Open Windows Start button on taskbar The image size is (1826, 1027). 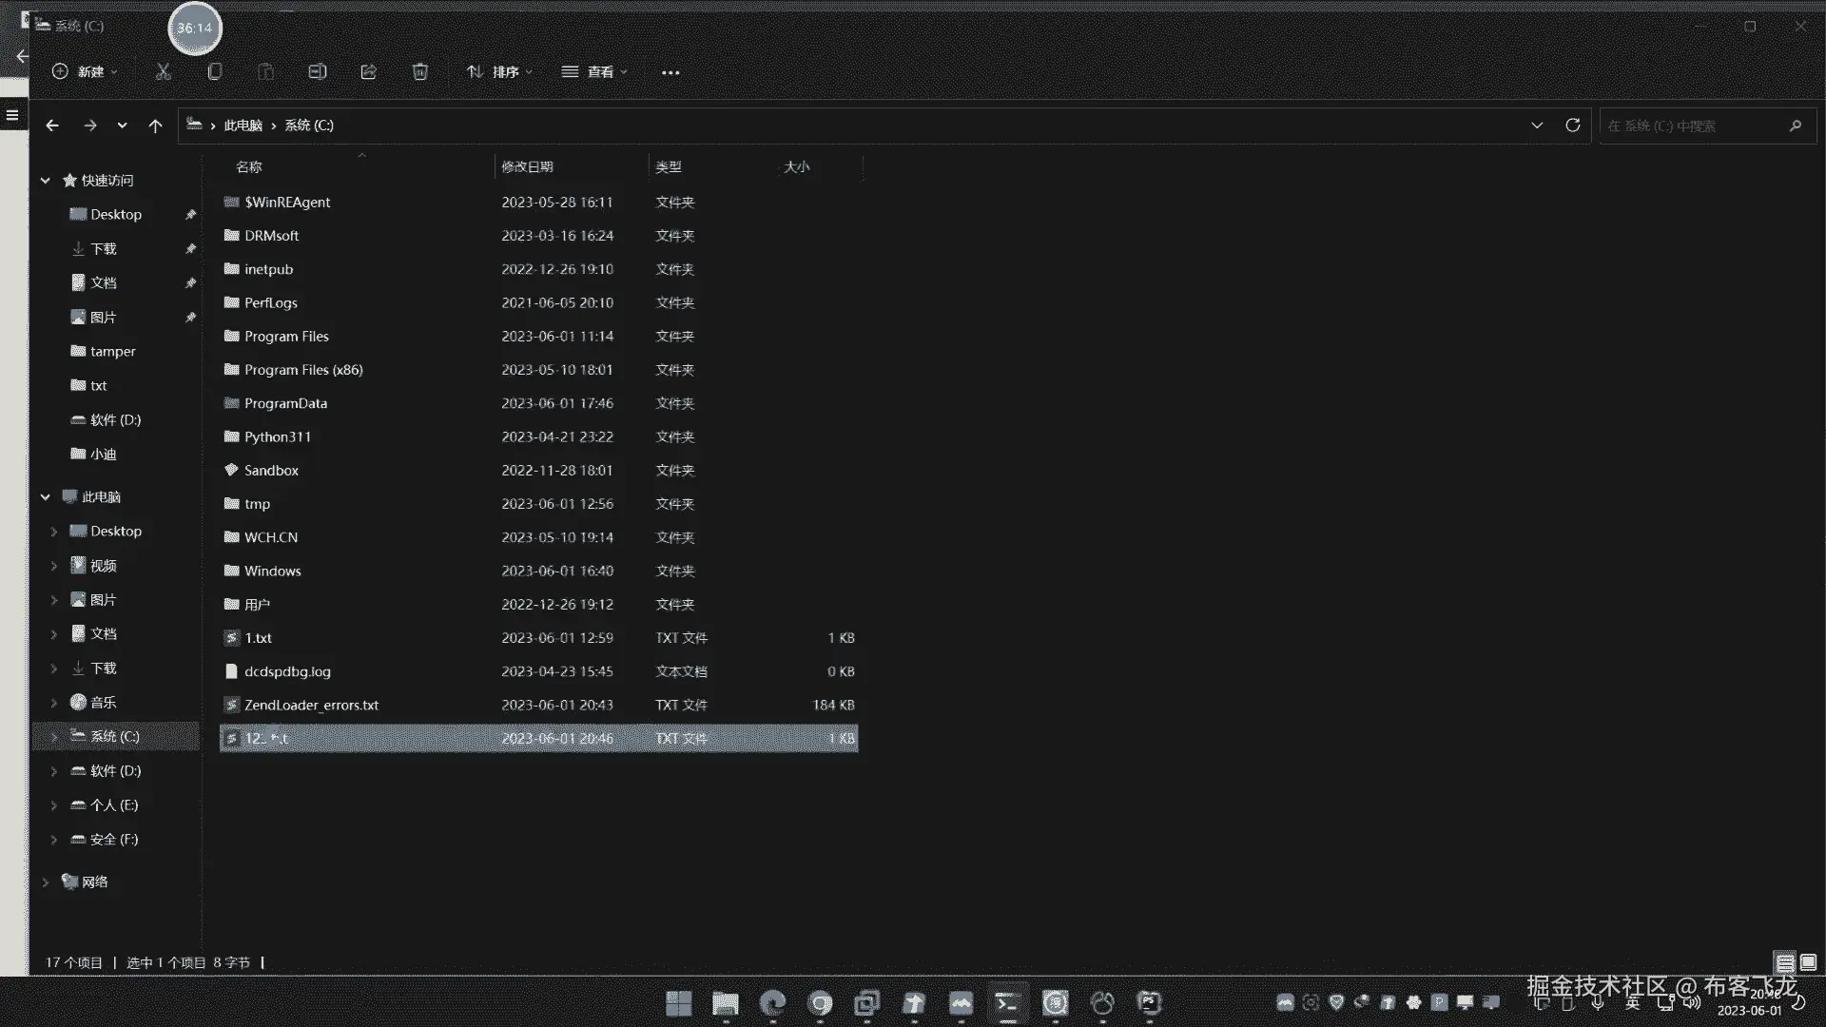pyautogui.click(x=678, y=1003)
